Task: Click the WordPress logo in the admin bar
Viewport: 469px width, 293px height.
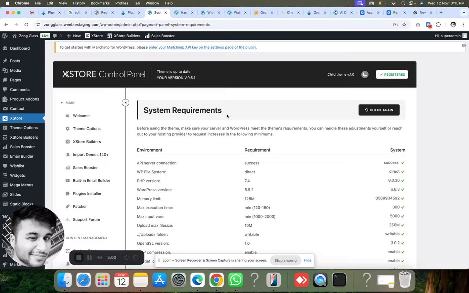Action: tap(5, 36)
